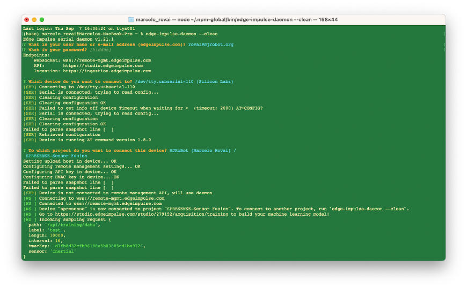The width and height of the screenshot is (467, 289).
Task: Click the email rovai@mjrobot.org
Action: tap(210, 44)
